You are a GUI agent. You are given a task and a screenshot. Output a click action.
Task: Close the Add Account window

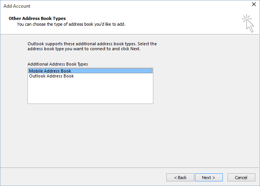coord(254,4)
